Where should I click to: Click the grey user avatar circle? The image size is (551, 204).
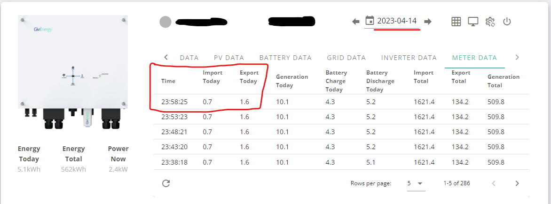point(165,22)
